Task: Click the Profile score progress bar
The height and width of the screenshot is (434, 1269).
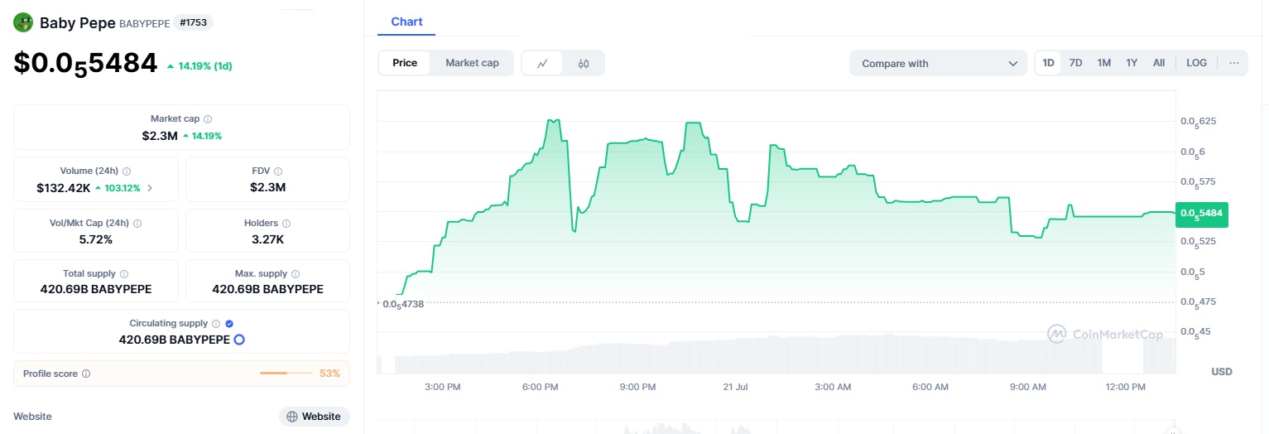Action: point(286,374)
